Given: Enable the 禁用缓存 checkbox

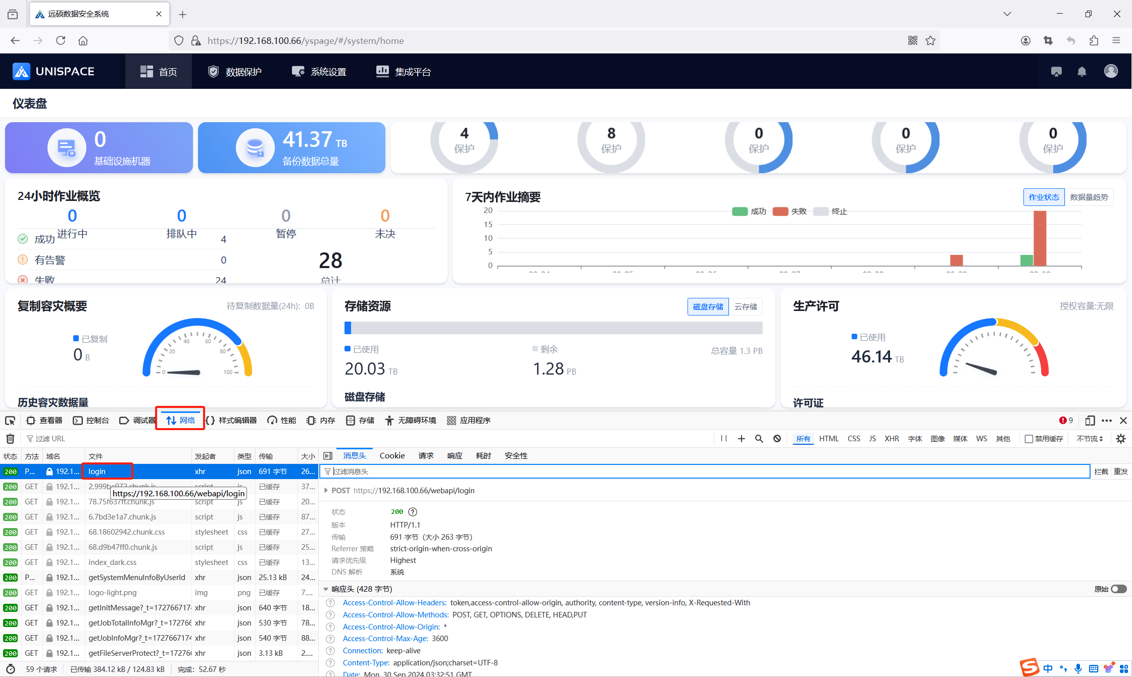Looking at the screenshot, I should pos(1028,439).
